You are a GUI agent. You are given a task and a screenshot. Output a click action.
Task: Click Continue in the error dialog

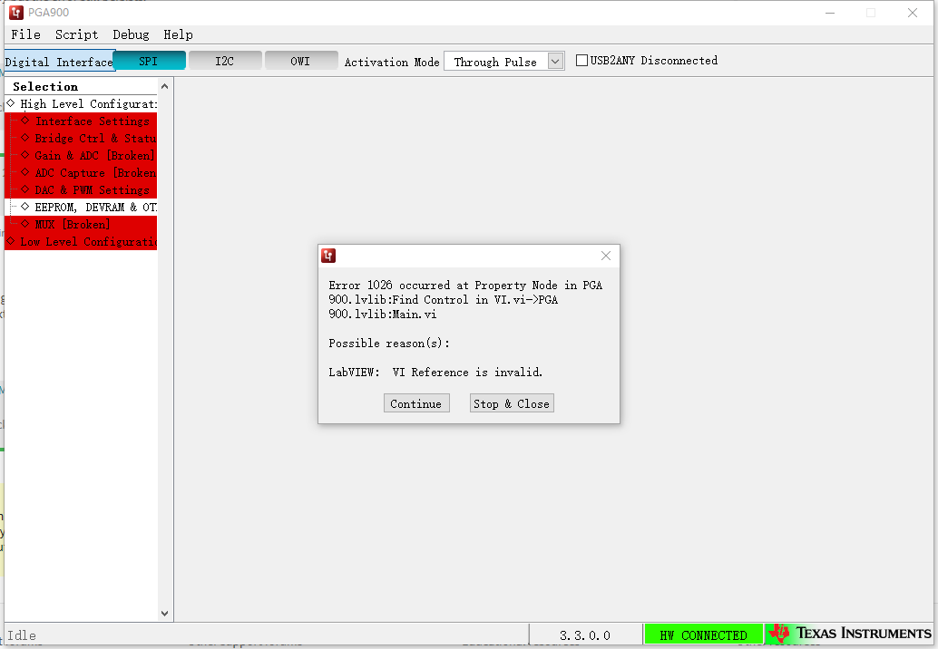tap(416, 403)
